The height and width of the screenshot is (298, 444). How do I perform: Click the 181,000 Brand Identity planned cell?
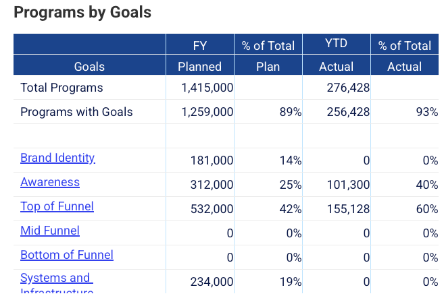tap(212, 160)
